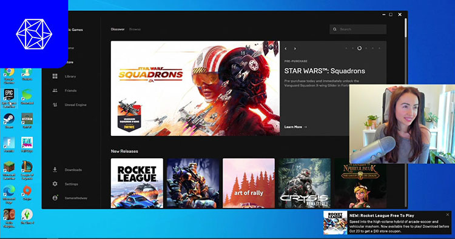This screenshot has width=455, height=239.
Task: Select Store in the sidebar
Action: coord(70,62)
